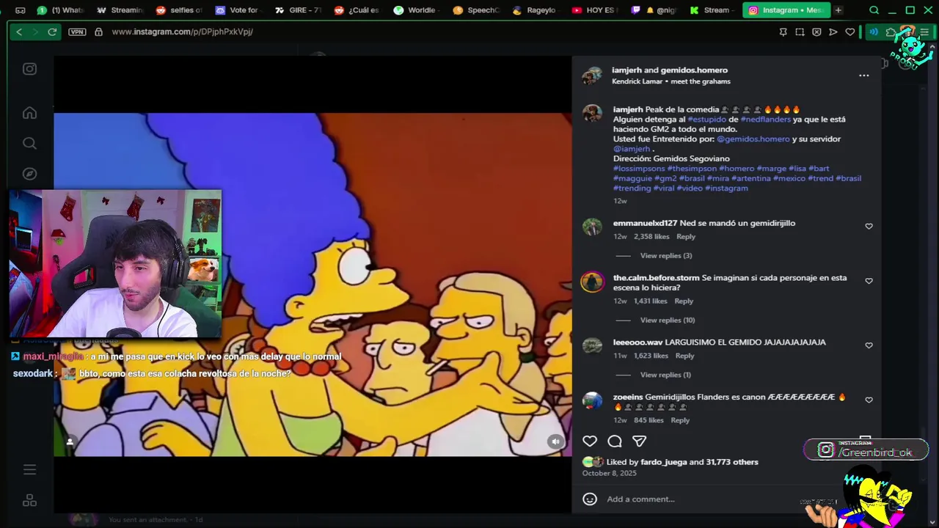This screenshot has width=939, height=528.
Task: Open the grid apps icon in the bottom sidebar
Action: [29, 500]
